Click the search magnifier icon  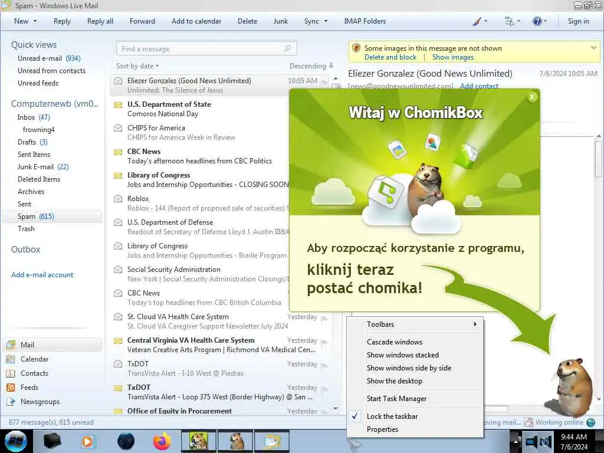(x=287, y=48)
